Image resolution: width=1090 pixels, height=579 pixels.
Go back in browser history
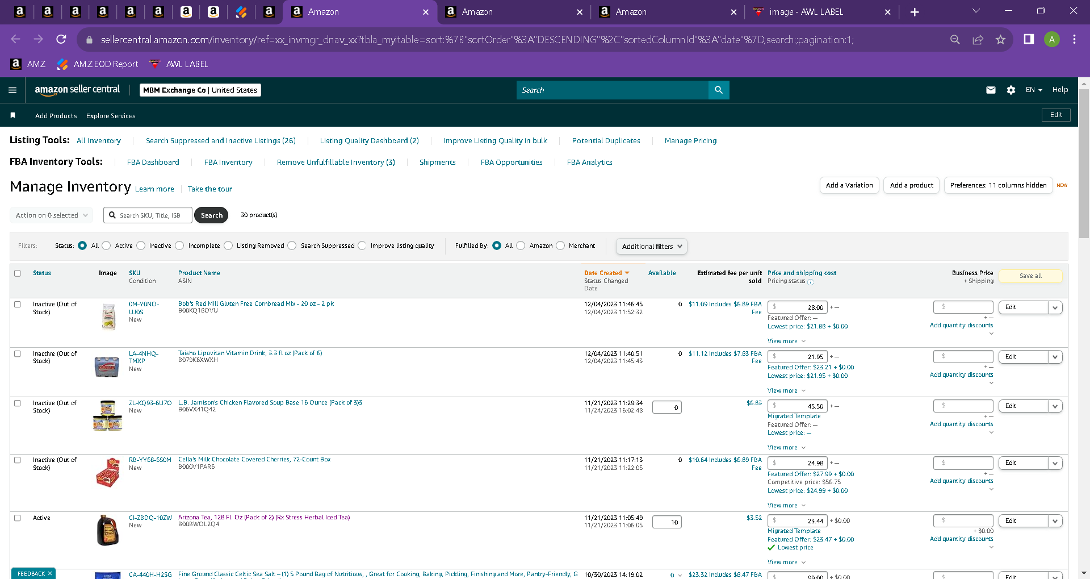pyautogui.click(x=16, y=39)
